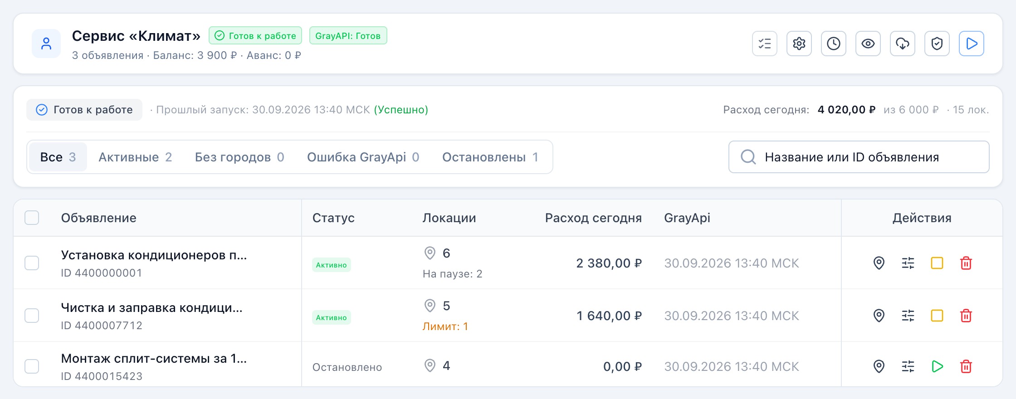Focus the Название или ID объявления search field
The height and width of the screenshot is (399, 1016).
point(859,157)
